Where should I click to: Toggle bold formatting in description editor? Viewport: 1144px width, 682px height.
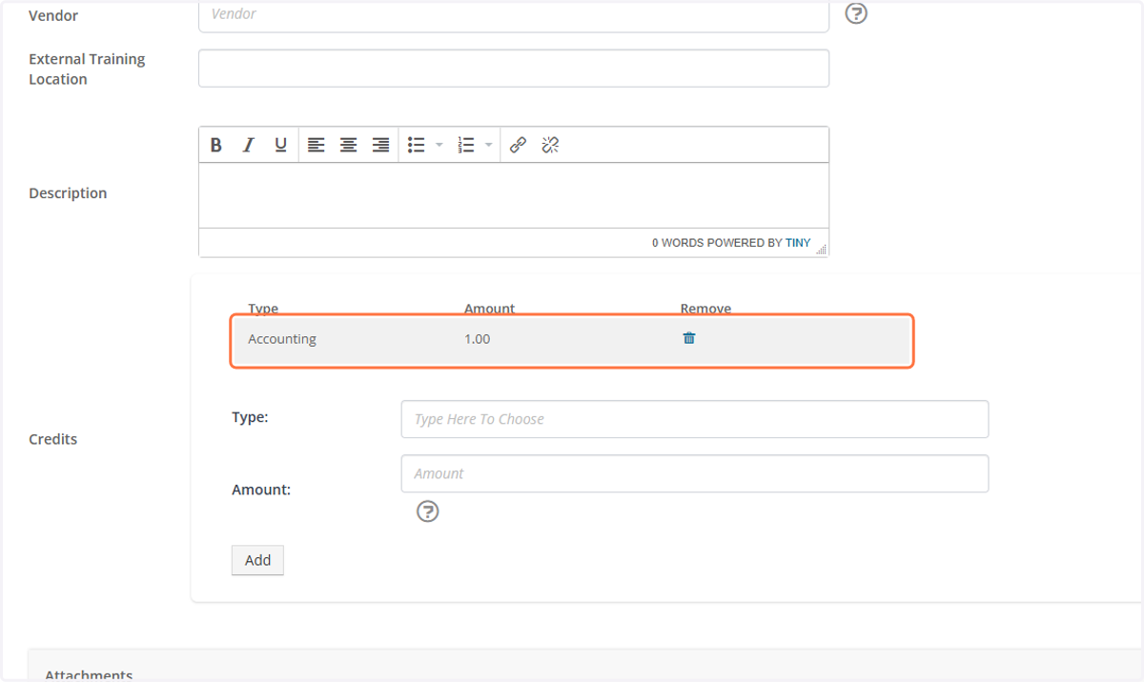[x=216, y=145]
